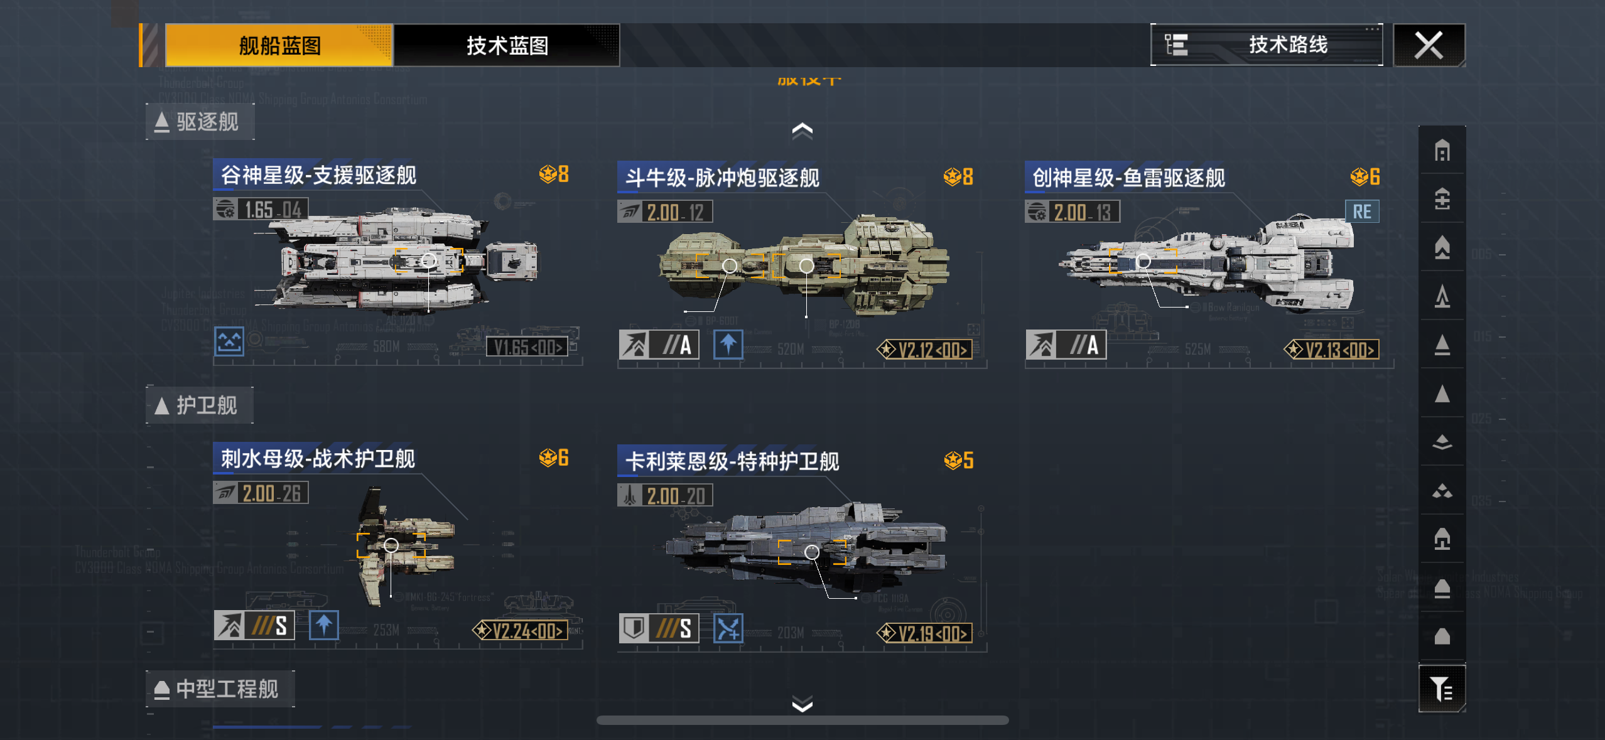Viewport: 1605px width, 740px height.
Task: Click the downward chevron at list bottom
Action: coord(802,704)
